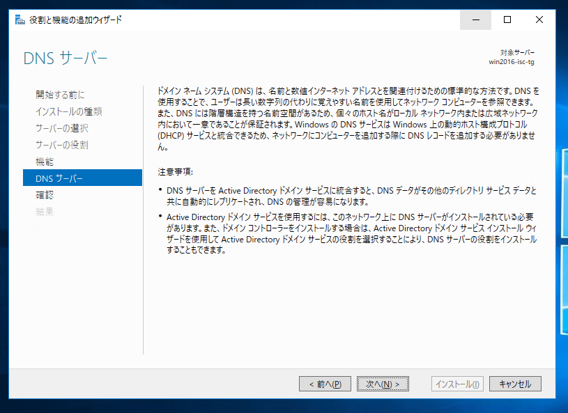The width and height of the screenshot is (568, 413).
Task: Click the disabled インストール(I) button
Action: click(457, 384)
